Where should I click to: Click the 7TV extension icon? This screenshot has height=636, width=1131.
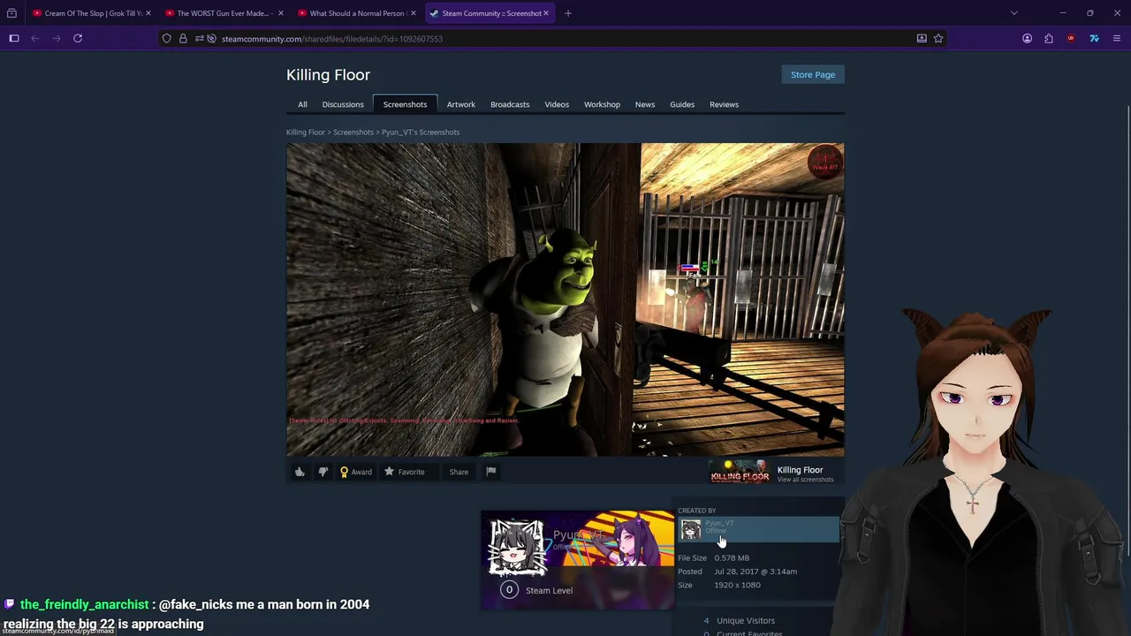point(1094,39)
